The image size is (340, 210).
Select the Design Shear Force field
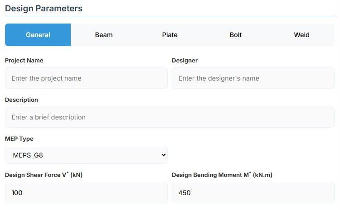click(x=86, y=193)
